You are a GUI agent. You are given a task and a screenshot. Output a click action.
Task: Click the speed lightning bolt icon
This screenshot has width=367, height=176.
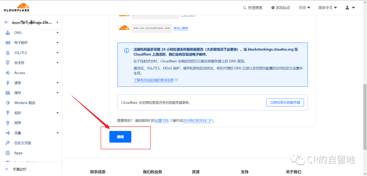[8, 83]
